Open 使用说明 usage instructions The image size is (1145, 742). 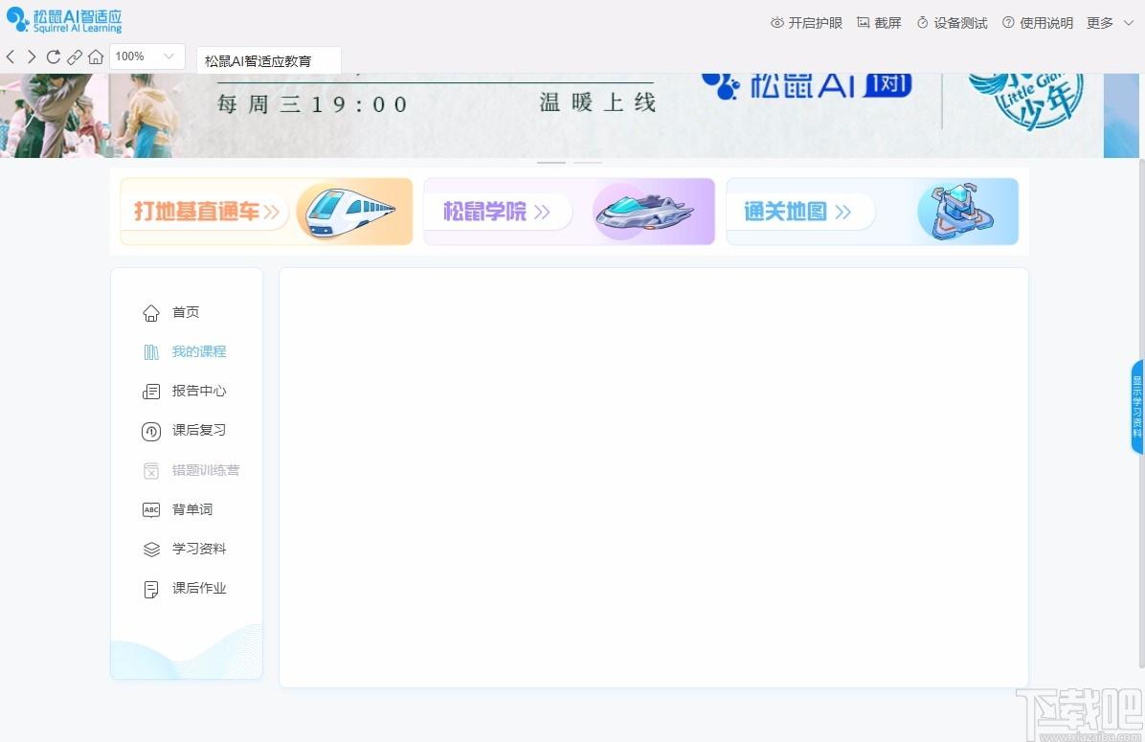pos(1038,23)
